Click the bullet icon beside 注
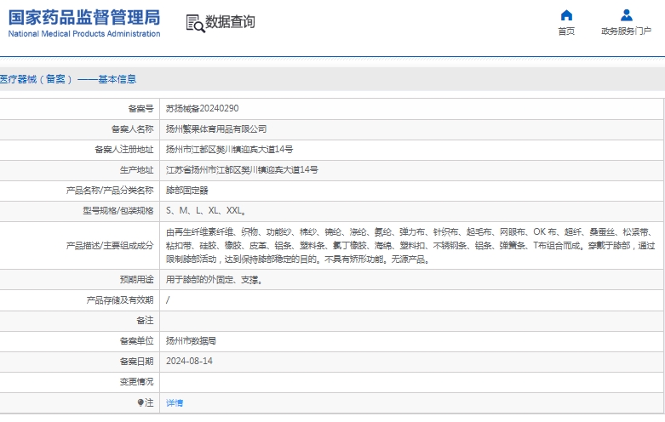 pyautogui.click(x=140, y=402)
